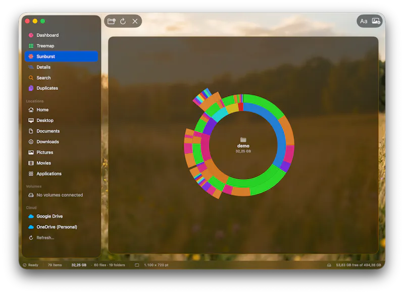This screenshot has width=404, height=294.
Task: Select the Sunburst sidebar item
Action: [x=61, y=56]
